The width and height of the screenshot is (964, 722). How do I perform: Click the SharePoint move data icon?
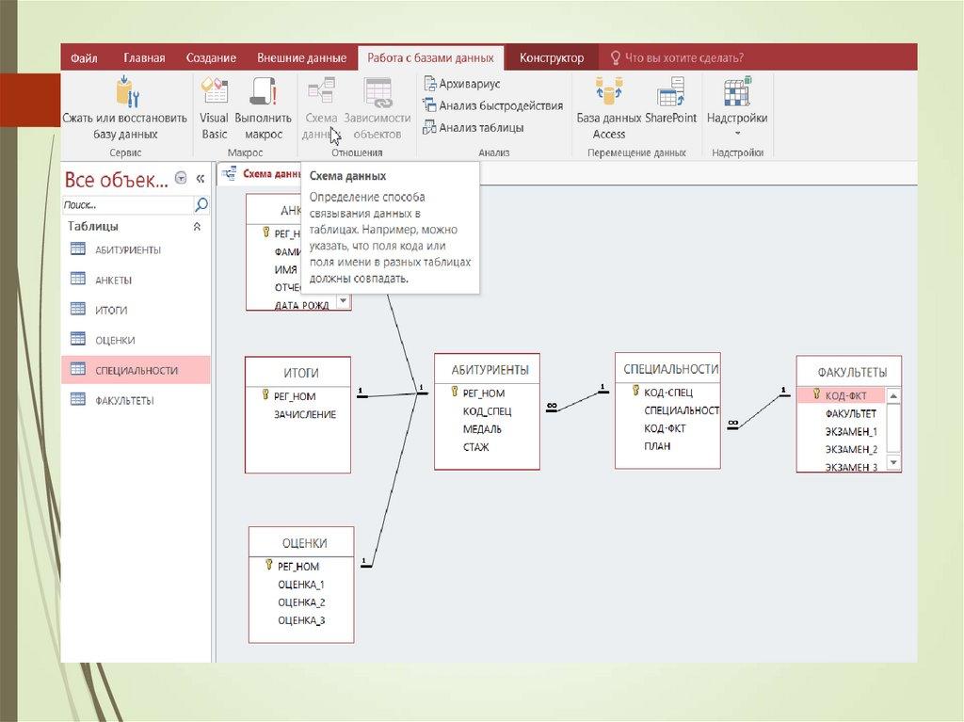click(x=671, y=94)
